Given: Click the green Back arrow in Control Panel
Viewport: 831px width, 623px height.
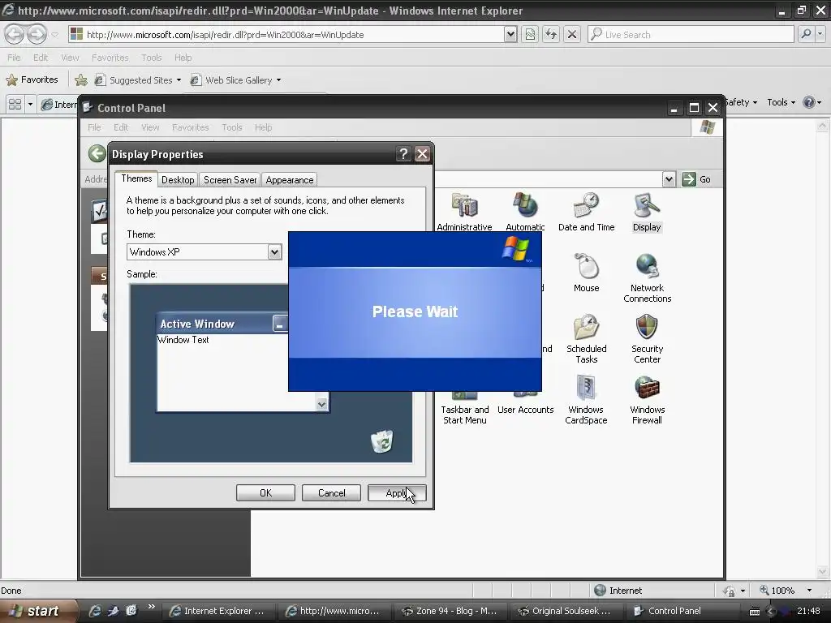Looking at the screenshot, I should point(97,154).
